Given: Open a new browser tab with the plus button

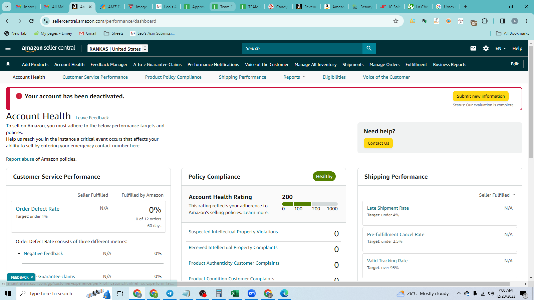Looking at the screenshot, I should [466, 7].
